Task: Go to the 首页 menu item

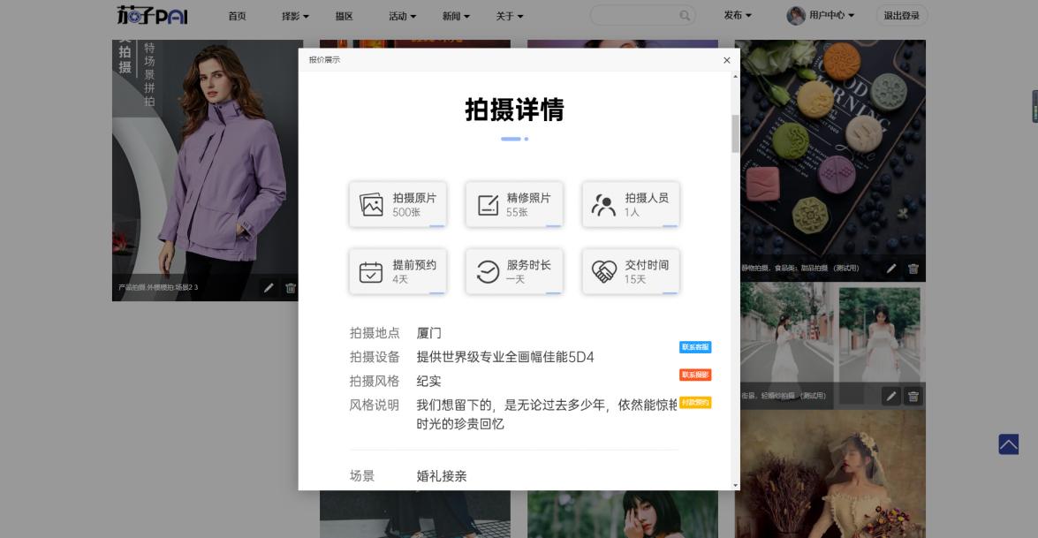Action: pos(237,16)
